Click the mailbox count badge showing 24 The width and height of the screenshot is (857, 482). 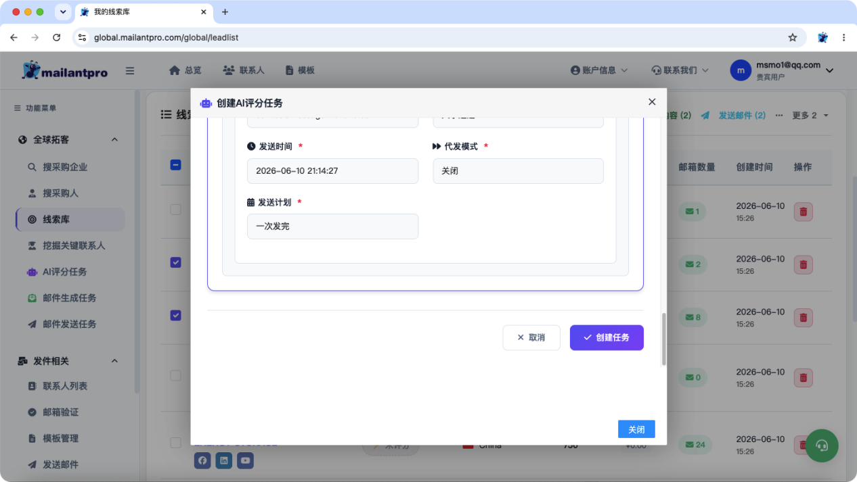pos(695,444)
